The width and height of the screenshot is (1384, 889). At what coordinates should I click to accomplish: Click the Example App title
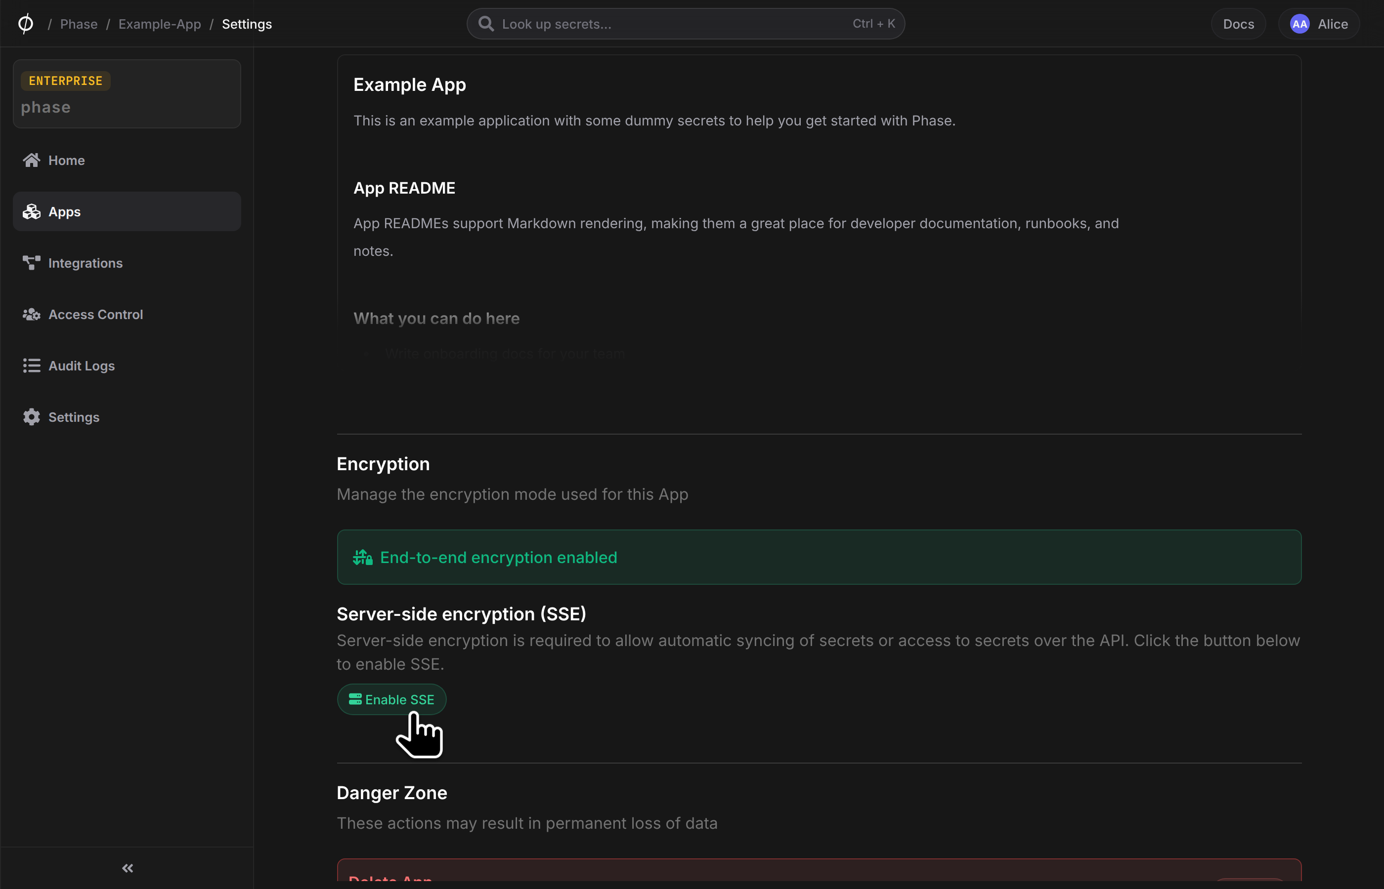click(410, 85)
